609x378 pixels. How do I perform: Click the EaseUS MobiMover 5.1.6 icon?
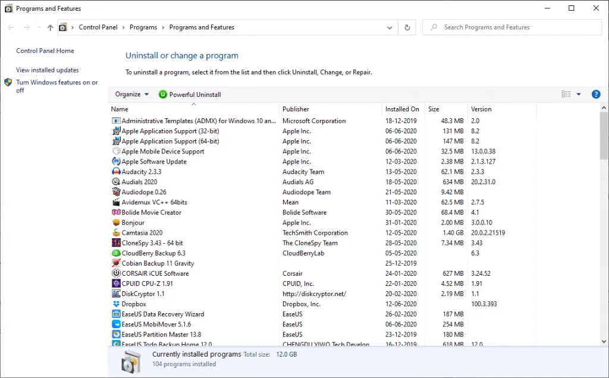point(116,324)
